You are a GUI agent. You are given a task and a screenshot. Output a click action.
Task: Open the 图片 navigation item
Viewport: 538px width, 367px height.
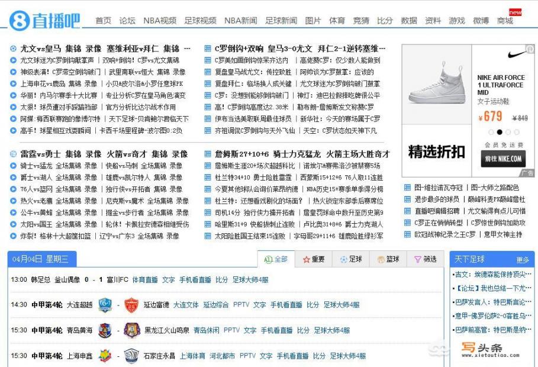point(313,21)
